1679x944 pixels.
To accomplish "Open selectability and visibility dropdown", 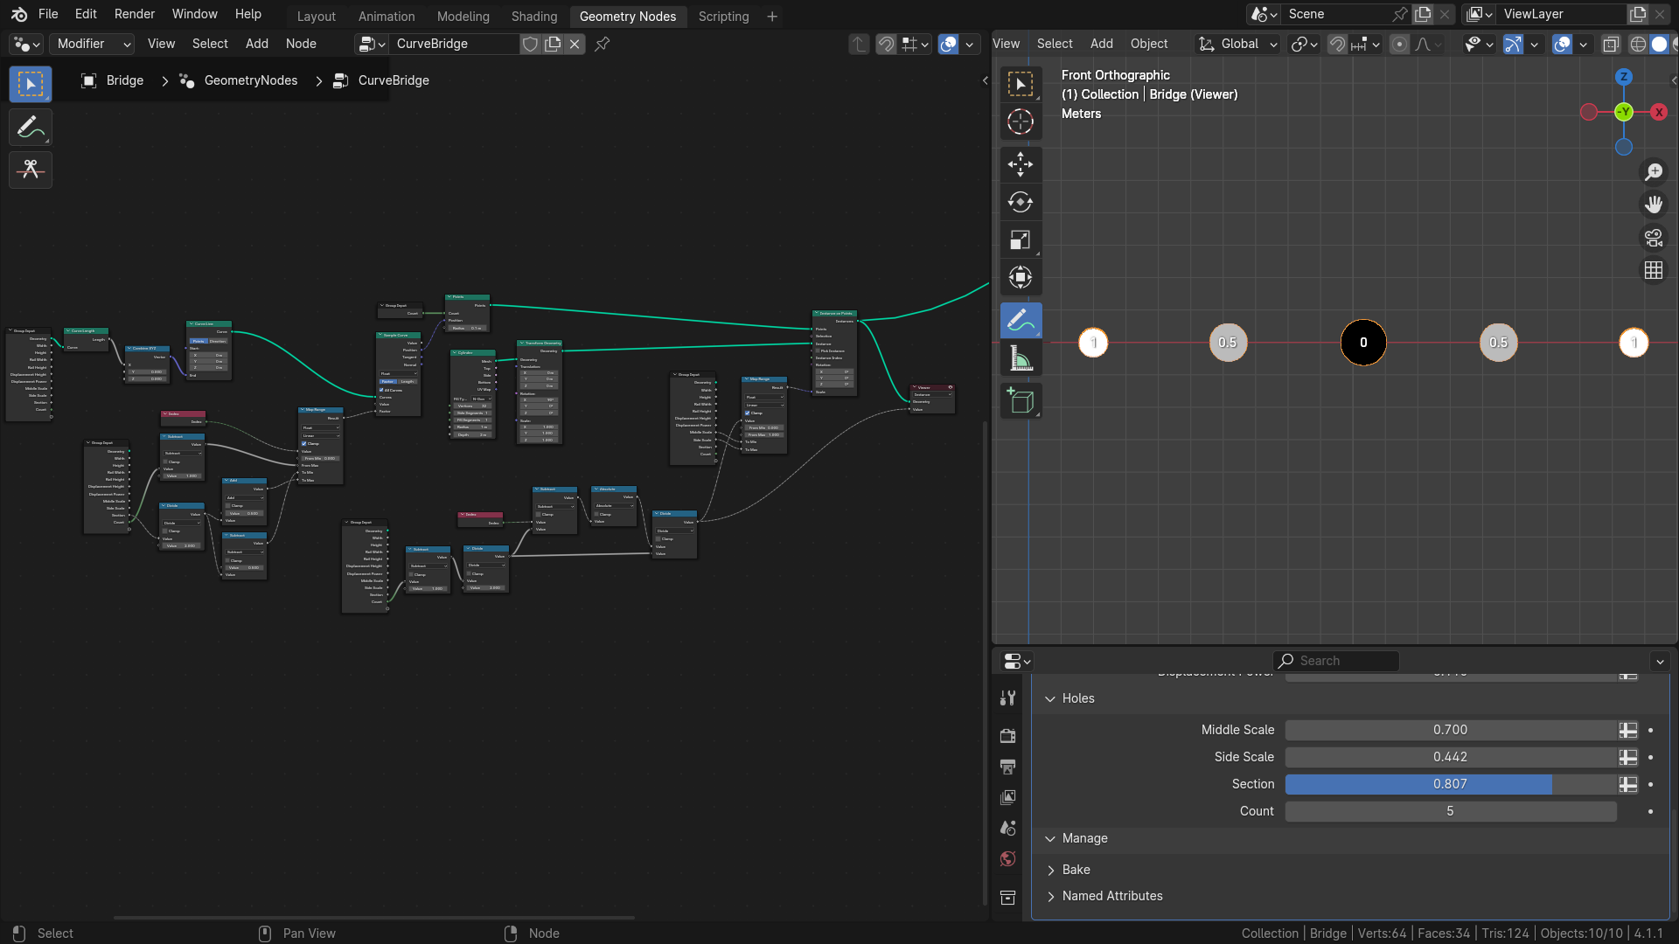I will coord(1479,44).
